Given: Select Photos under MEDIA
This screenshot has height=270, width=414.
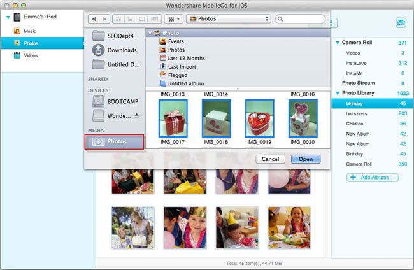Looking at the screenshot, I should (114, 142).
